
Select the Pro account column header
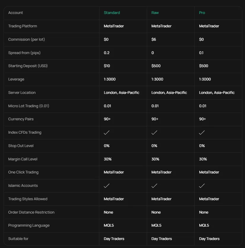pyautogui.click(x=202, y=13)
